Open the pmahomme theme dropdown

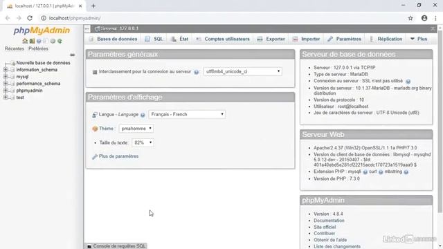(x=136, y=129)
